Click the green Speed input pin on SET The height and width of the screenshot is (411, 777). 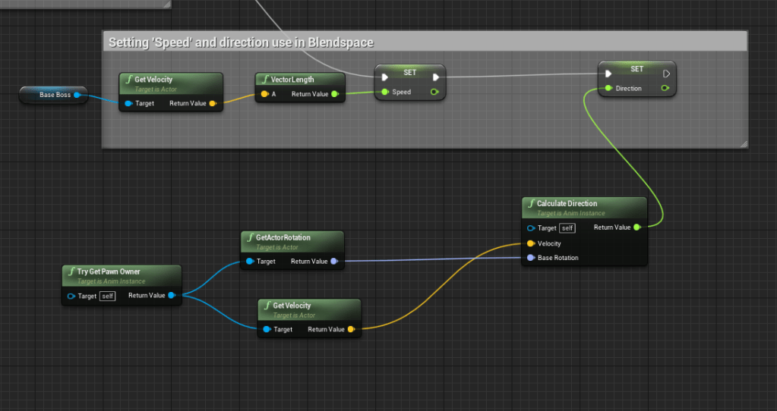385,93
